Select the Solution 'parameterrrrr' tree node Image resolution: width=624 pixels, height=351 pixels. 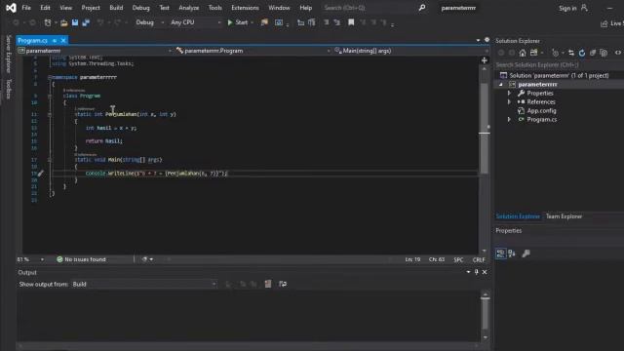pyautogui.click(x=559, y=76)
